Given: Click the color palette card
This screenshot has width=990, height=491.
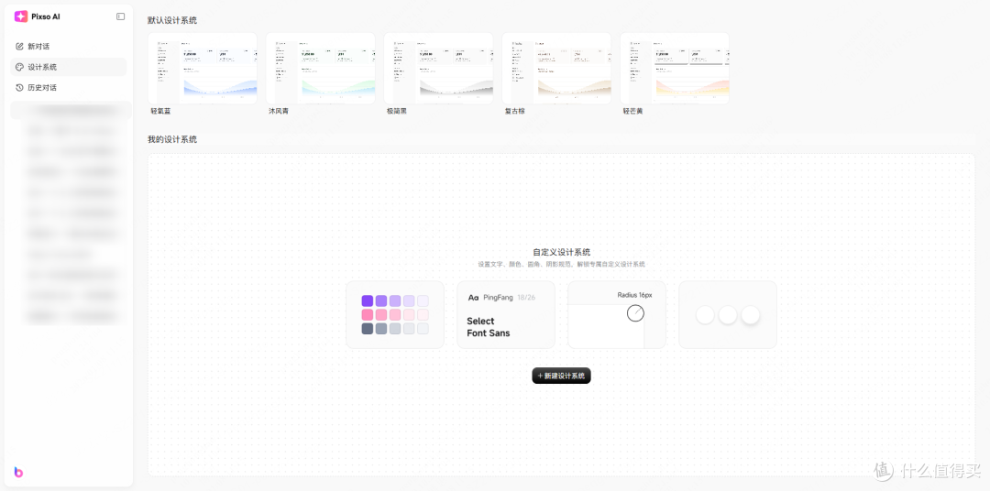Looking at the screenshot, I should [x=395, y=315].
